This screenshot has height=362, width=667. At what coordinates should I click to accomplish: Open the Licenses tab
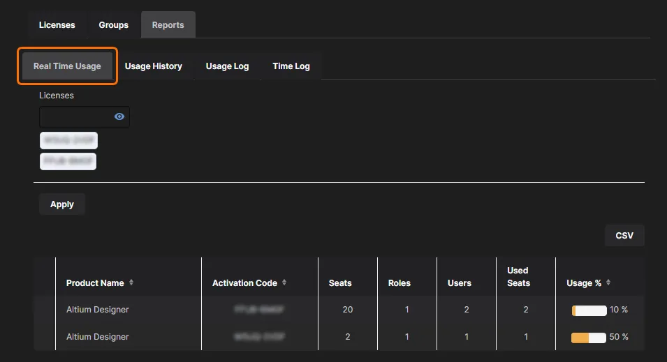click(57, 25)
